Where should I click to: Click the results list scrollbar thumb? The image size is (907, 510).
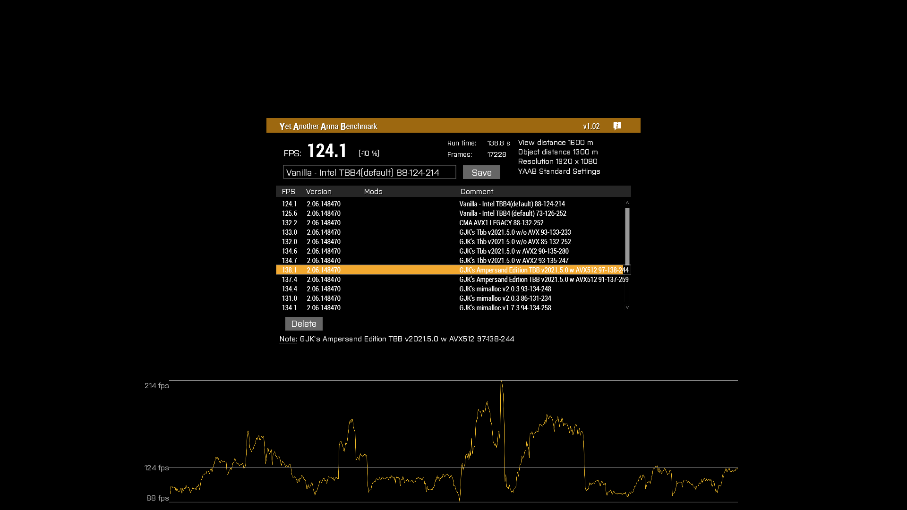click(627, 236)
